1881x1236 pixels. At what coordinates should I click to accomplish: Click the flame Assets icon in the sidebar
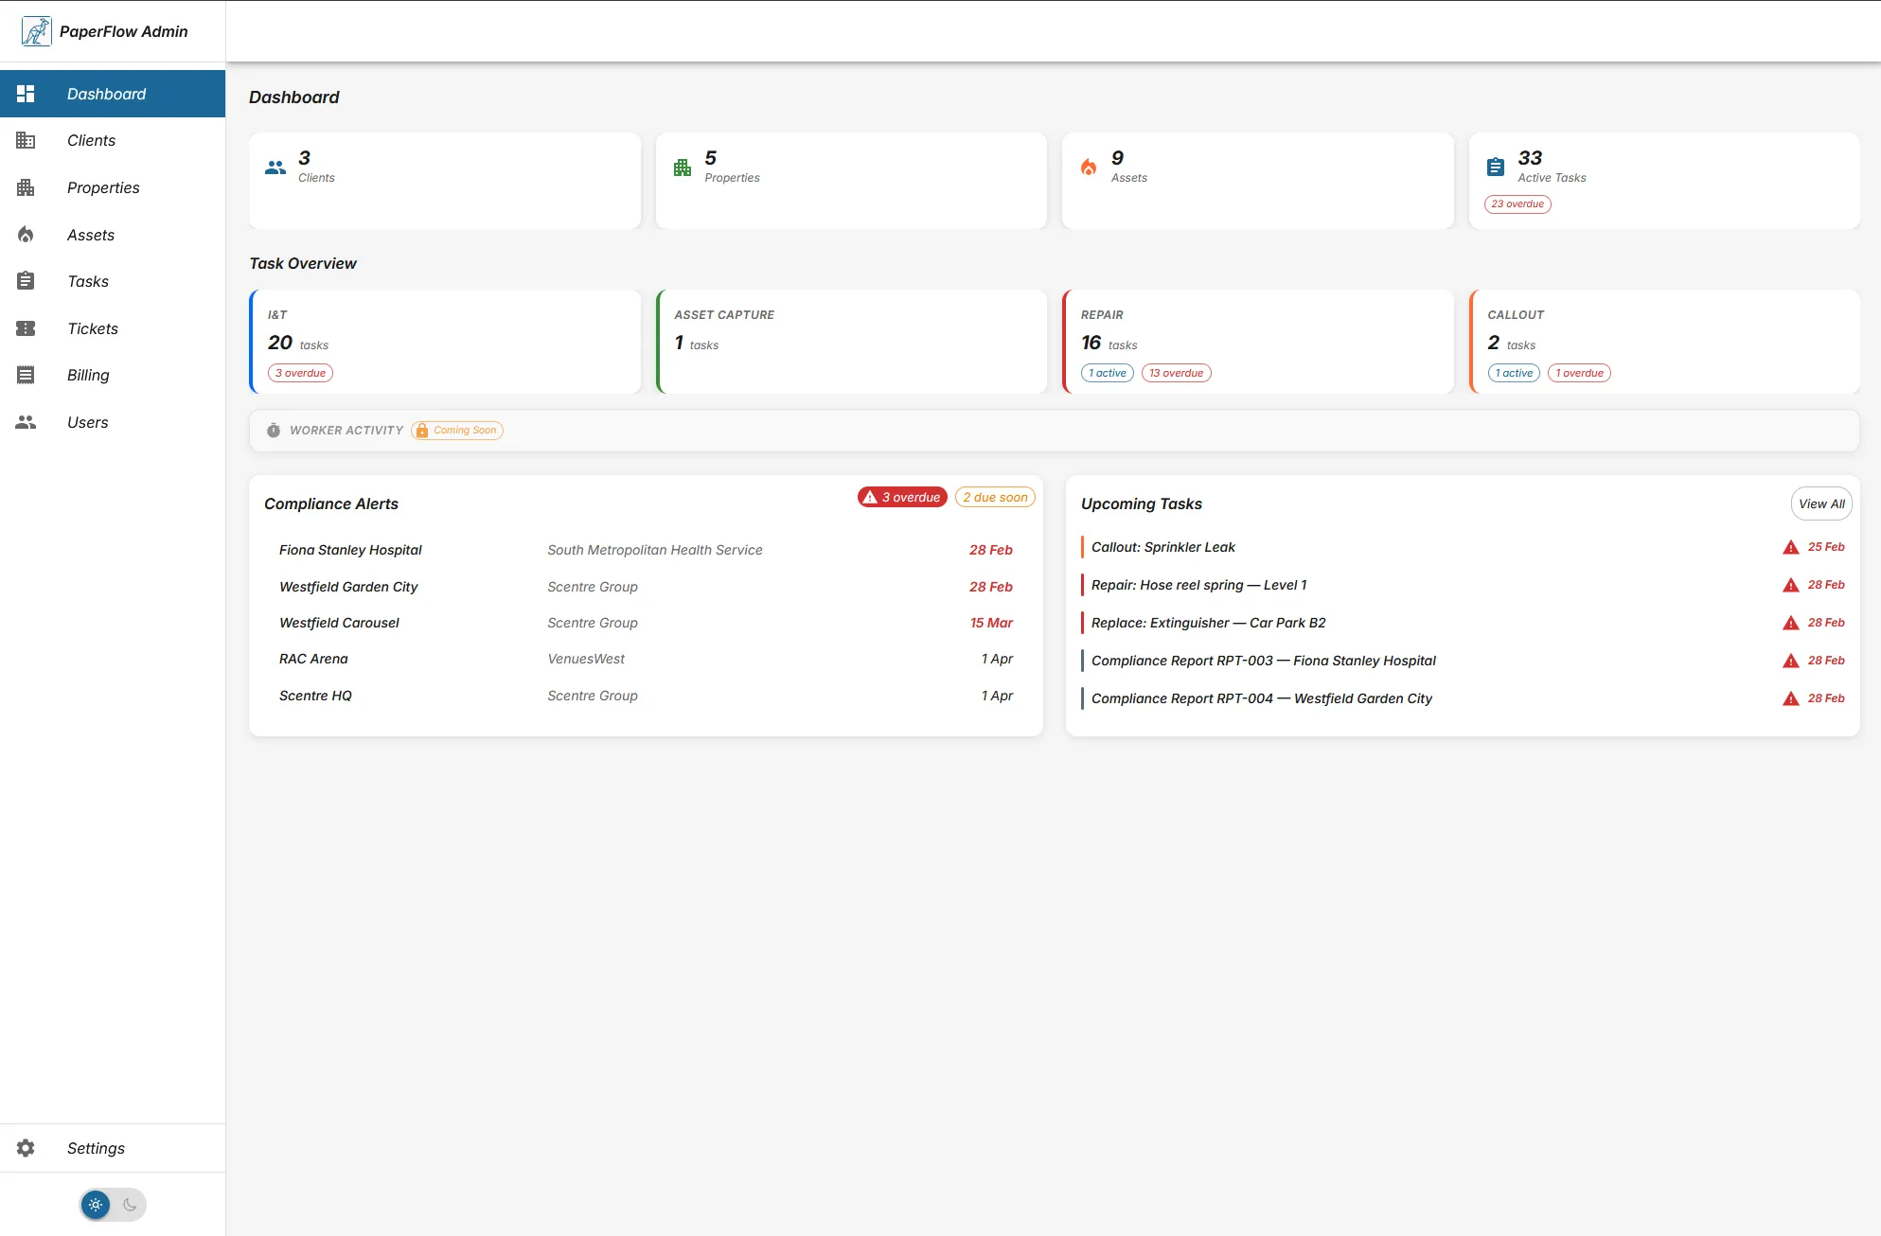click(26, 234)
